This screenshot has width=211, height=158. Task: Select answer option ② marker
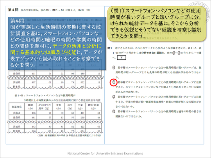[114, 97]
